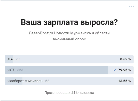138x101 pixels.
Task: Click vote count 29 next to ДА
Action: click(x=18, y=59)
